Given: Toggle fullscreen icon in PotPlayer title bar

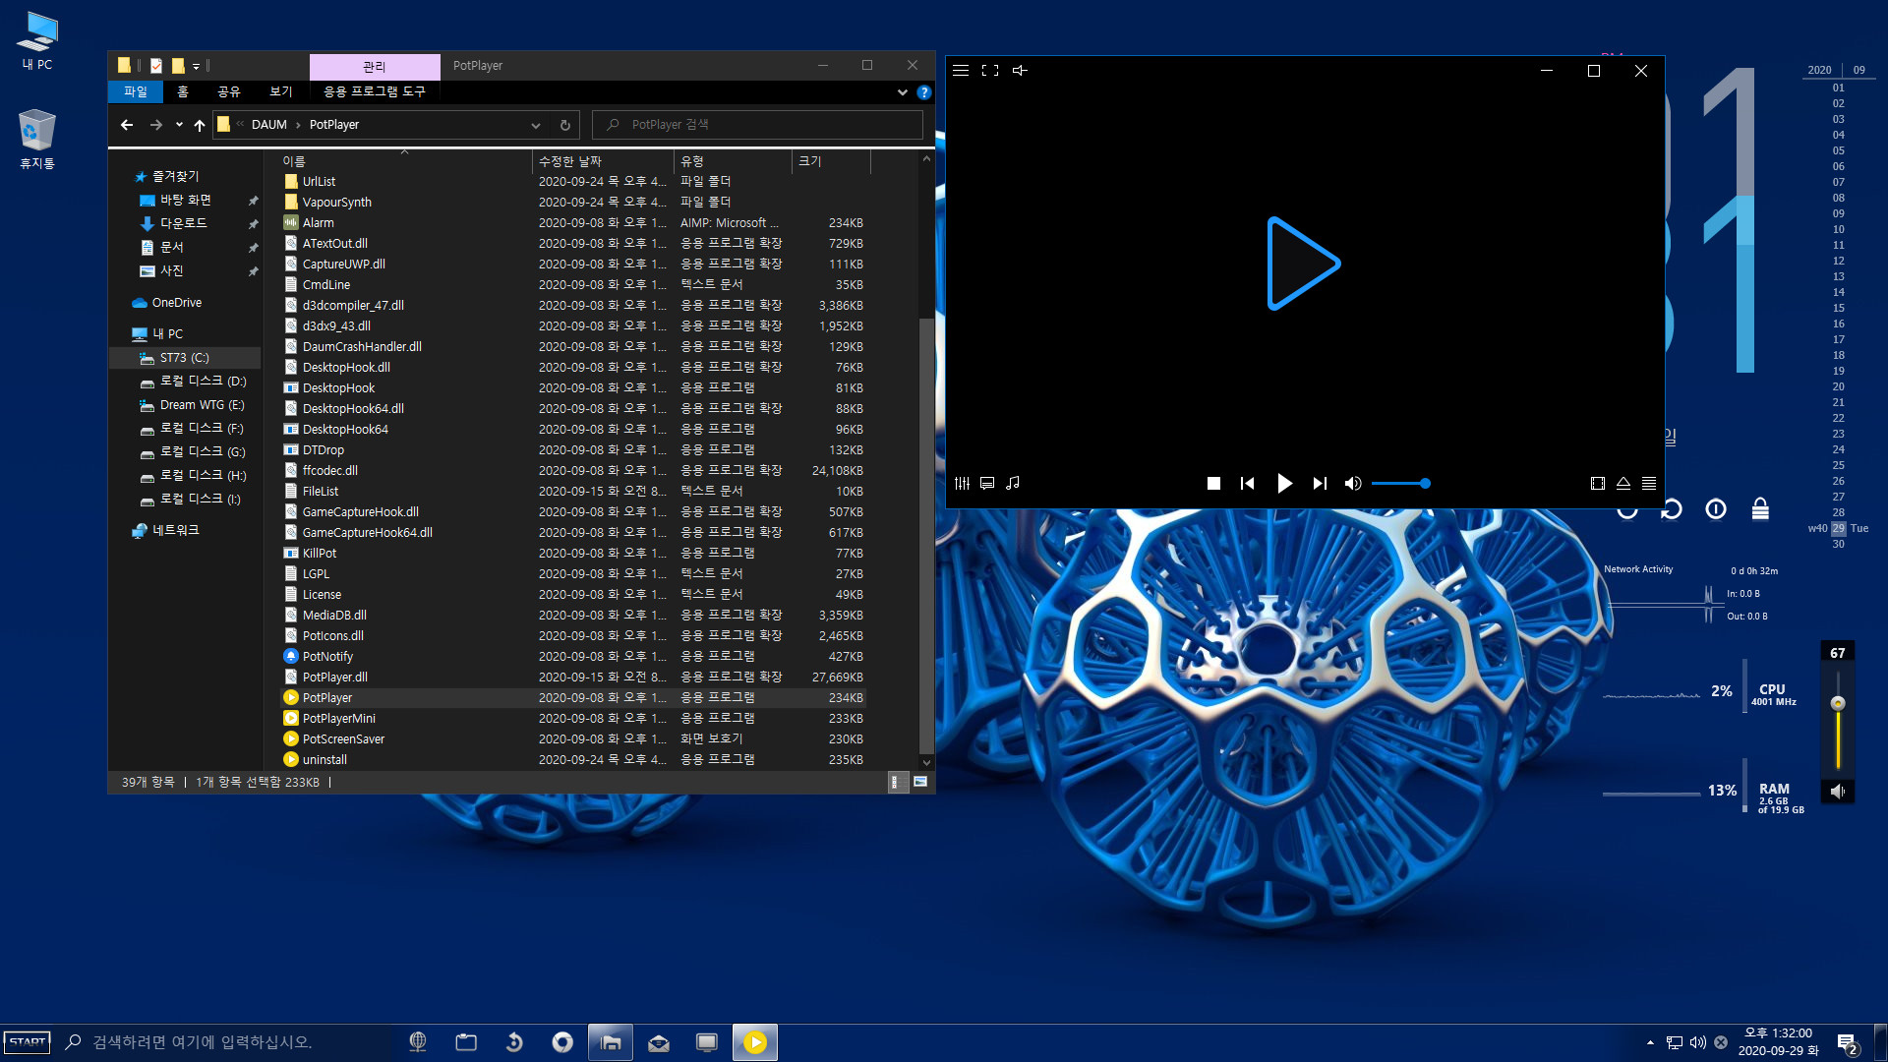Looking at the screenshot, I should [990, 71].
